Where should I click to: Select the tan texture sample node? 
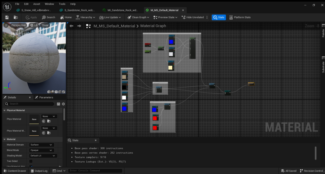124,75
